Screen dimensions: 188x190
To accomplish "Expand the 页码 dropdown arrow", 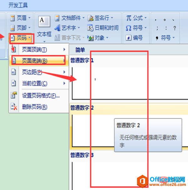I will [x=29, y=38].
